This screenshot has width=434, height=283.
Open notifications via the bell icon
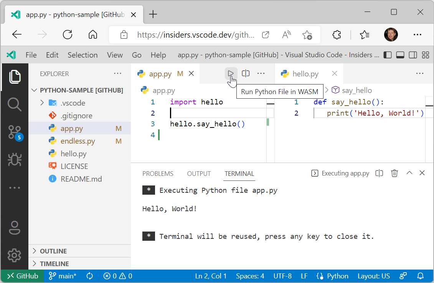(x=420, y=276)
